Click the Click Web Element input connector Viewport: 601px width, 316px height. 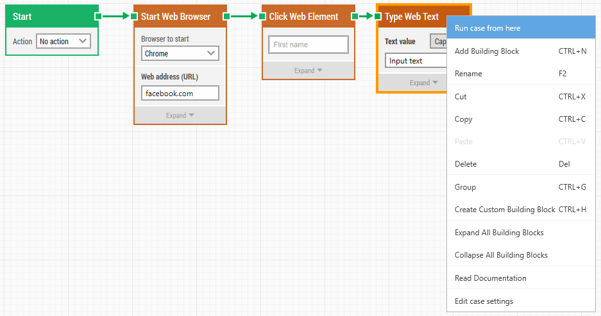tap(262, 16)
